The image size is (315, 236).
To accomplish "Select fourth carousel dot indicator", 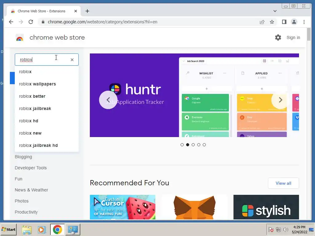I will pyautogui.click(x=199, y=145).
